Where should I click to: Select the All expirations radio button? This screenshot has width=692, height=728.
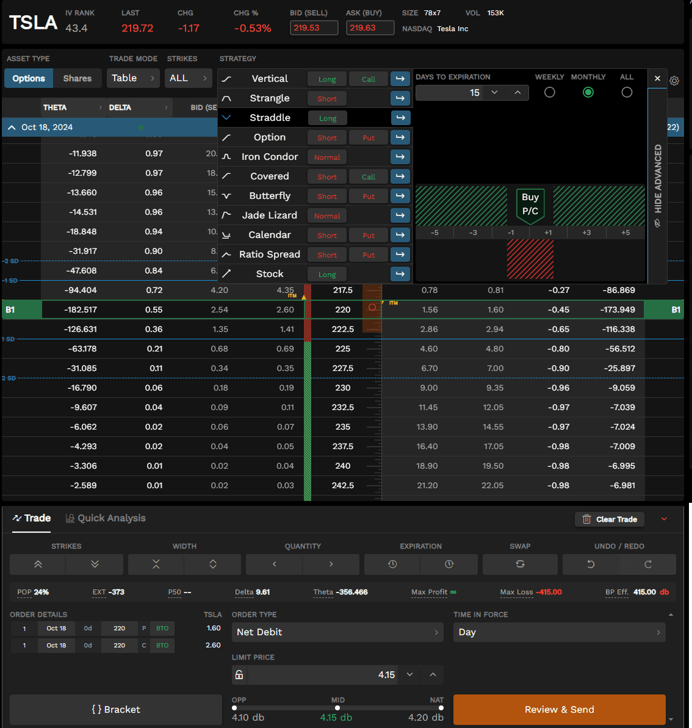[627, 92]
